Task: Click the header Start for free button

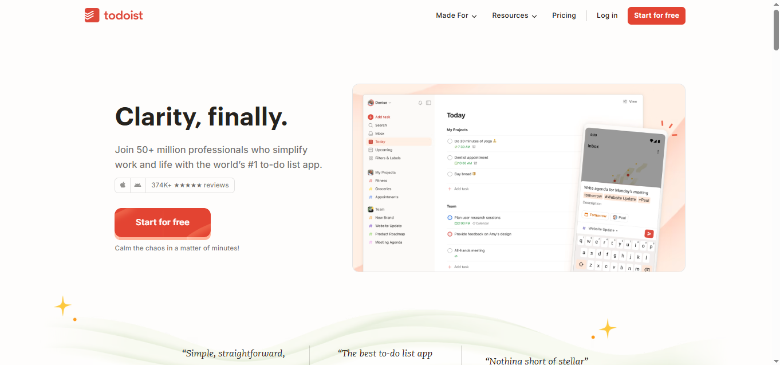Action: pyautogui.click(x=656, y=15)
